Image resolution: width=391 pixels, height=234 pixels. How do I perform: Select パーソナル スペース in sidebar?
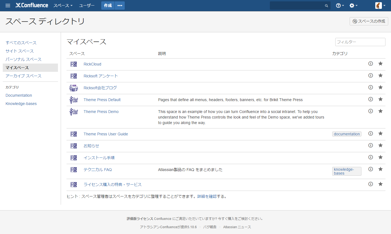23,59
